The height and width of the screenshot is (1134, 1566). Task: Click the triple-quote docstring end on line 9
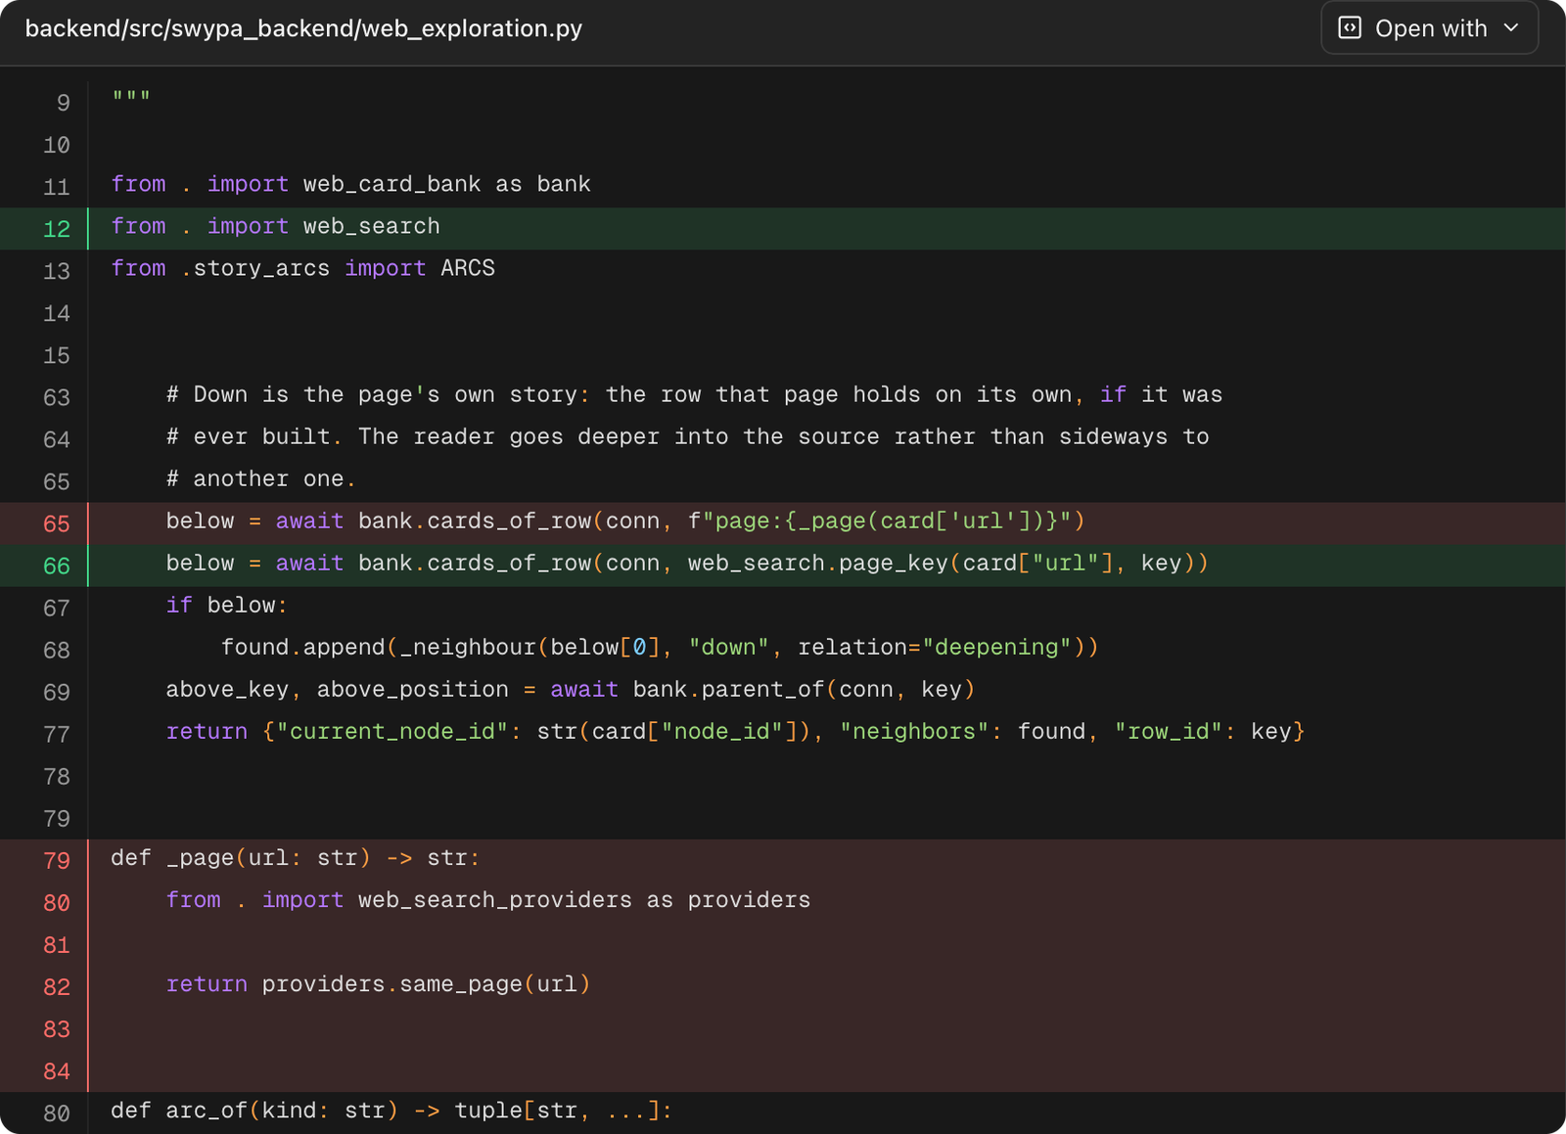tap(131, 98)
